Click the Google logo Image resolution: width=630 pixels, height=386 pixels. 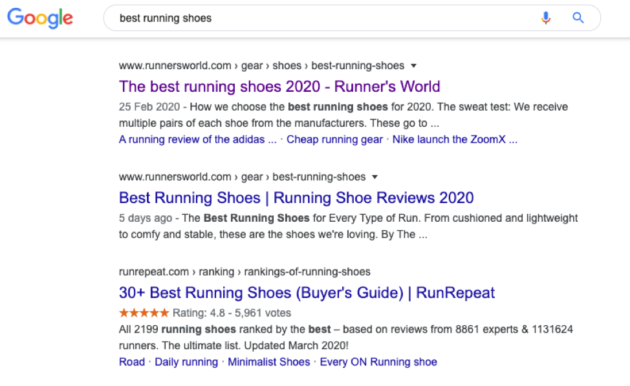tap(40, 18)
